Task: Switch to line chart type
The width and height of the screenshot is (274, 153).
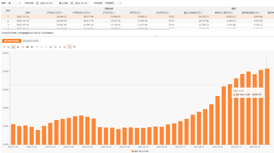Action: click(9, 47)
